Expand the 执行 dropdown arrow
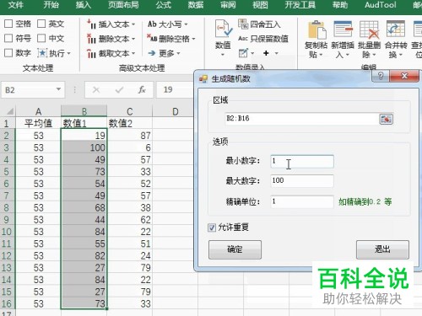Image resolution: width=422 pixels, height=316 pixels. click(x=68, y=53)
